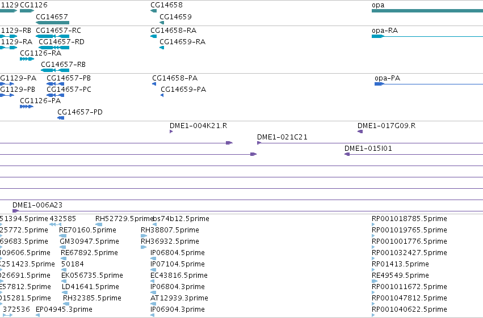Click EST EP04945.3prime label
Image resolution: width=483 pixels, height=318 pixels.
(64, 309)
